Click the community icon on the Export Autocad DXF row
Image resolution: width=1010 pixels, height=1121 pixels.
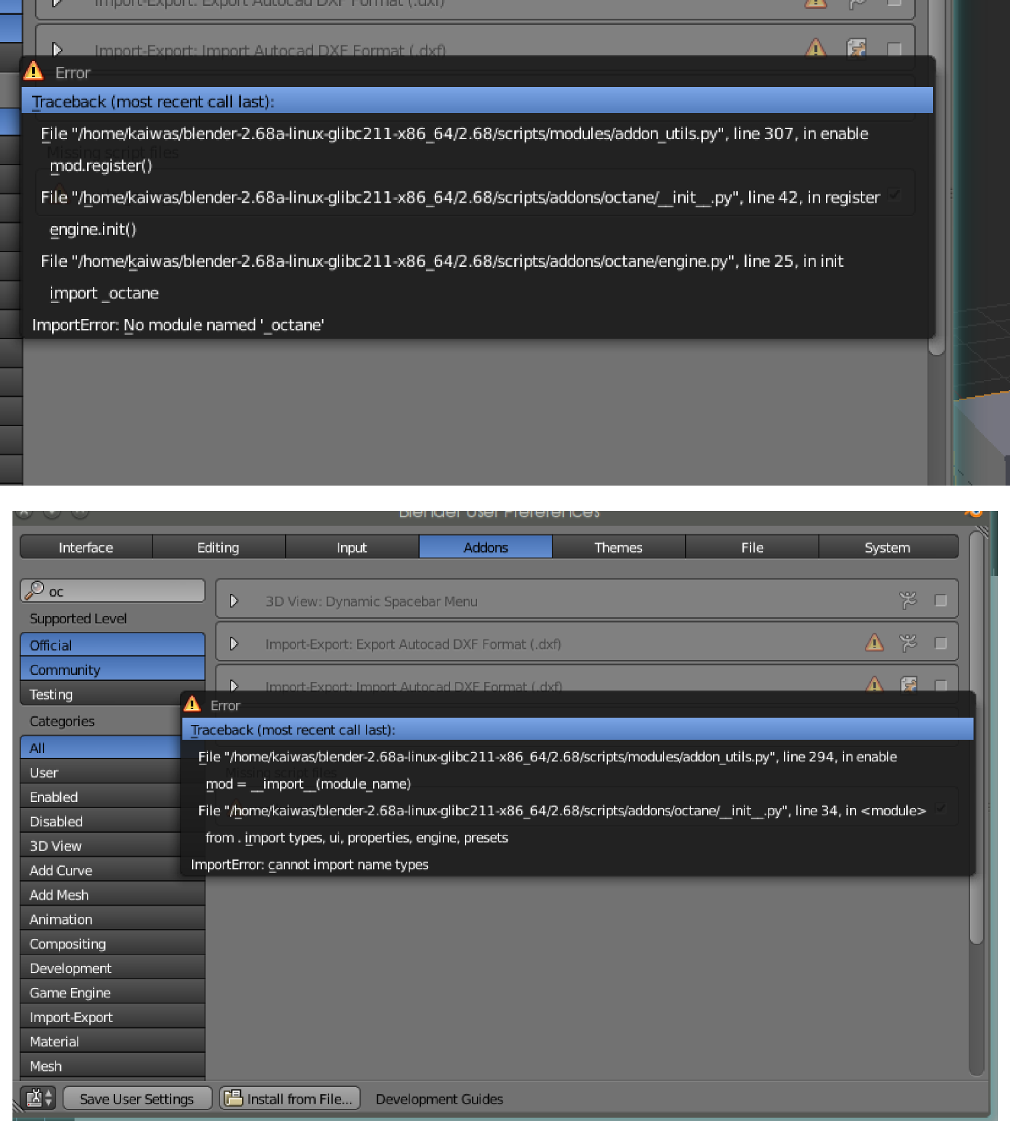tap(908, 643)
